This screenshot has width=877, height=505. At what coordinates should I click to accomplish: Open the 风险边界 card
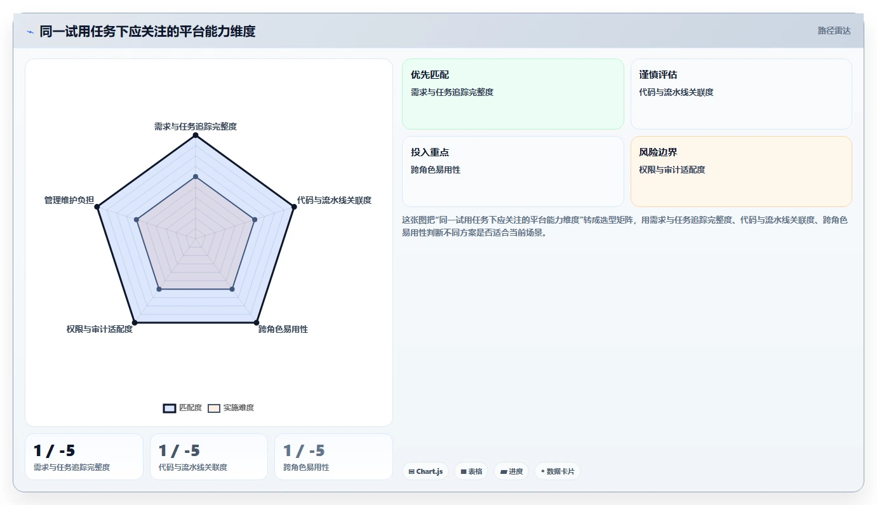pyautogui.click(x=741, y=172)
